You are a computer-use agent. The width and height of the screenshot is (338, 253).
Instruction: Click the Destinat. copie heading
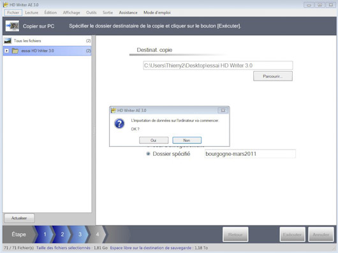(154, 50)
